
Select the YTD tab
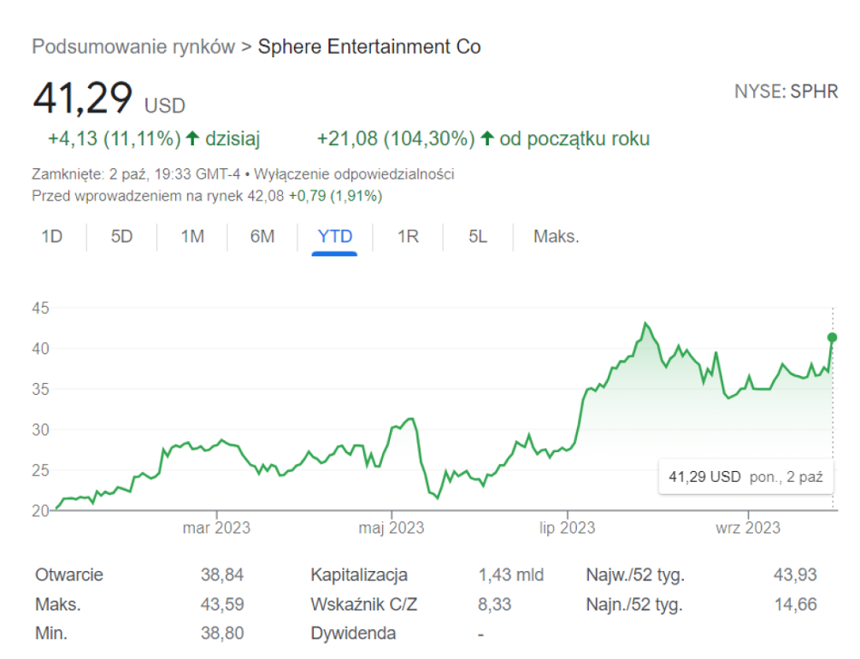335,237
